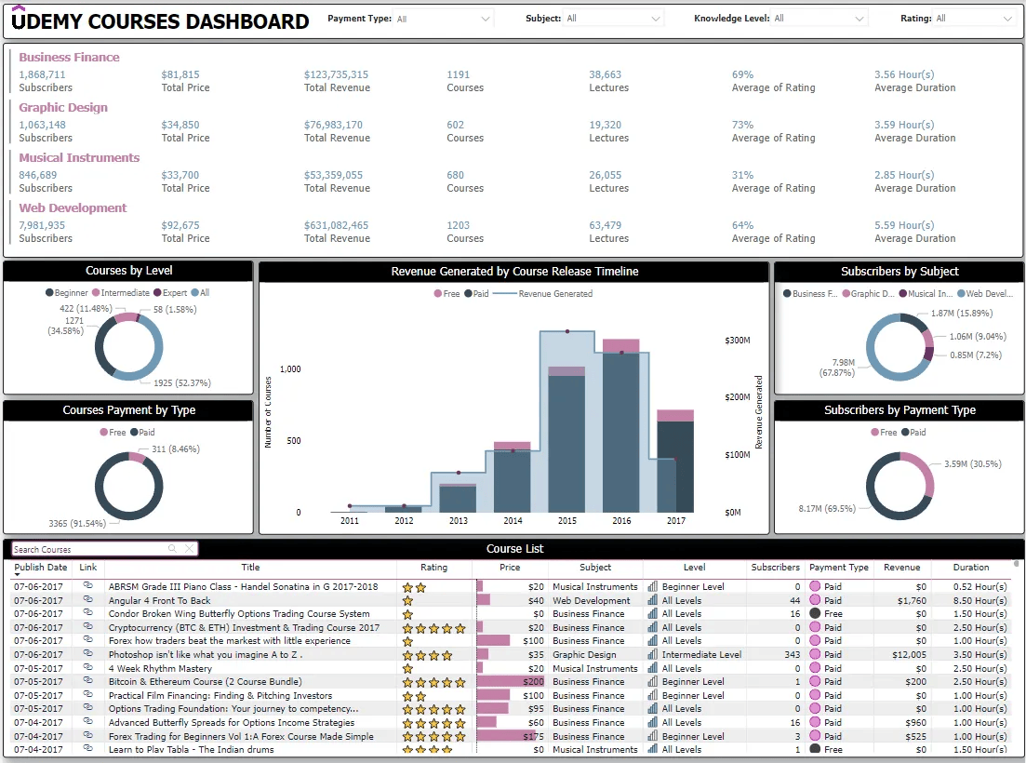
Task: Click Beginner legend marker in Courses by Level
Action: pyautogui.click(x=49, y=292)
